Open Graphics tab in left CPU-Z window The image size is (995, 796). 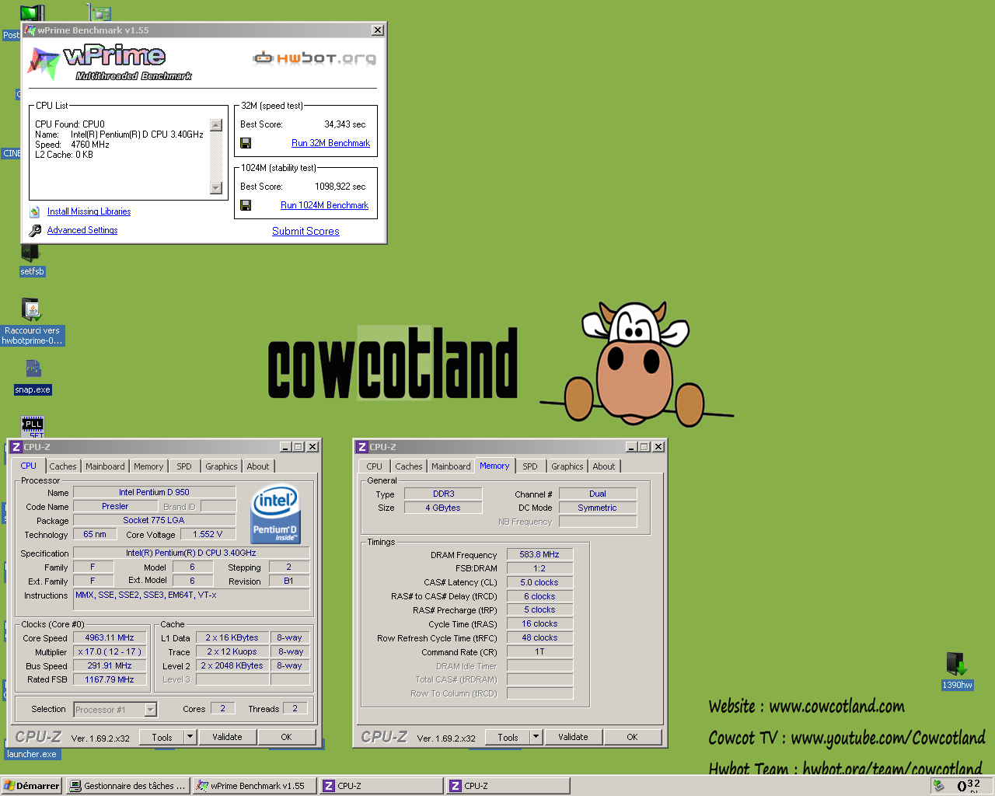222,466
